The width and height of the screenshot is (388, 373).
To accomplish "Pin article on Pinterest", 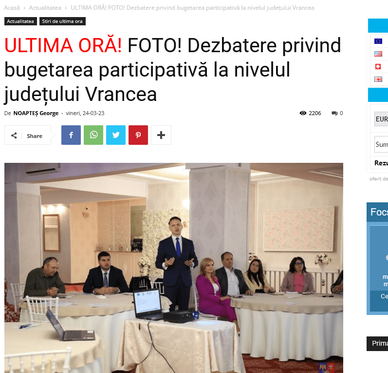I will click(138, 135).
